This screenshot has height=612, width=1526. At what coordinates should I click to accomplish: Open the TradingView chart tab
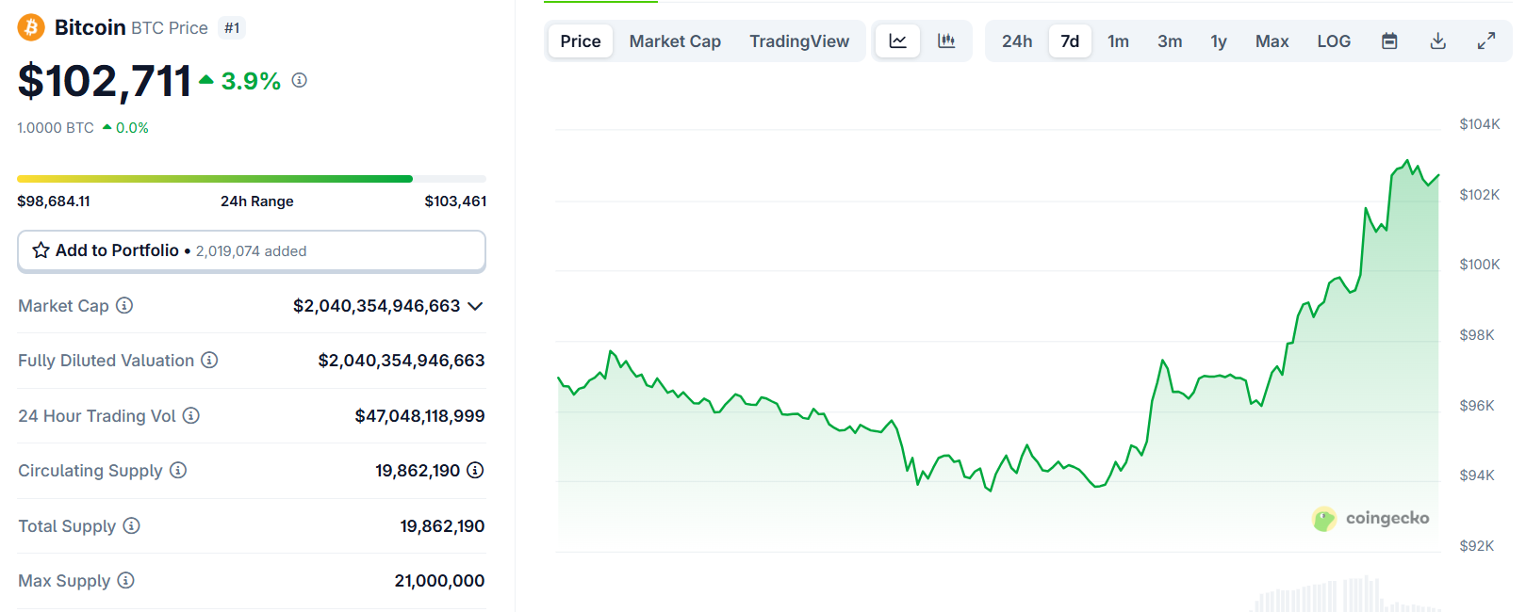click(799, 41)
